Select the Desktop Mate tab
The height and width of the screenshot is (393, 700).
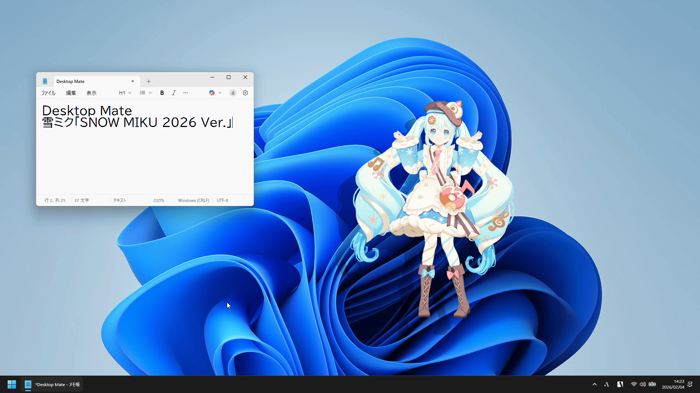tap(91, 81)
